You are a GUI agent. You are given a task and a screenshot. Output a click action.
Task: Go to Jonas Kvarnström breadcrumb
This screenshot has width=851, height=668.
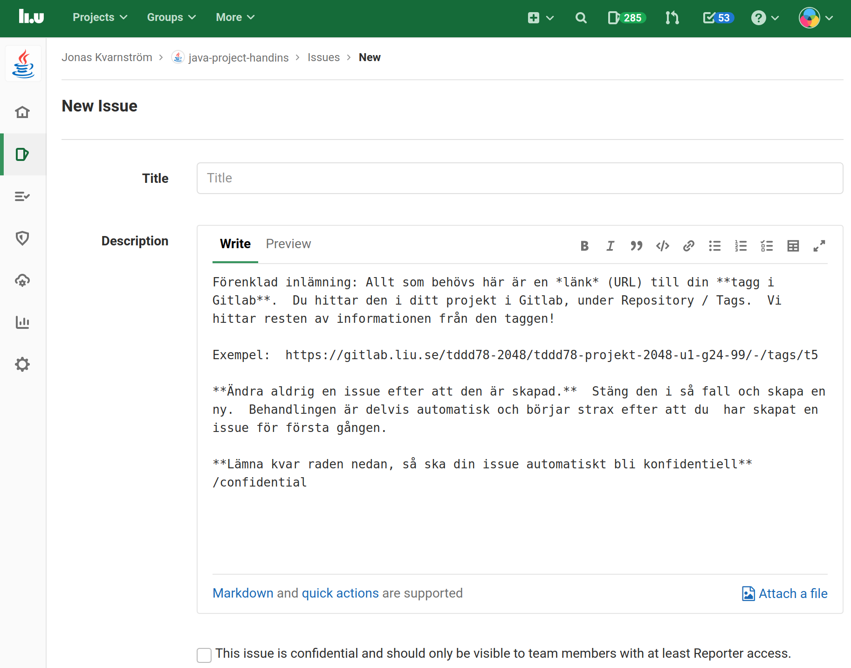tap(107, 57)
